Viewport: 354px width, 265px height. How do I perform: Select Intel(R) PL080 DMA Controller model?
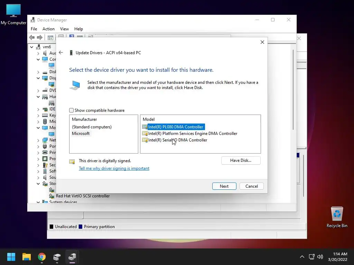pyautogui.click(x=176, y=127)
